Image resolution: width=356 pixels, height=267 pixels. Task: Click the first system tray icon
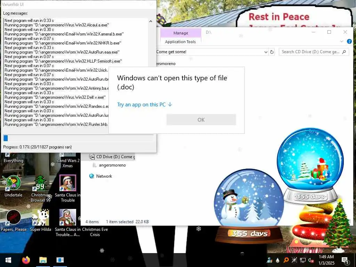click(x=269, y=260)
